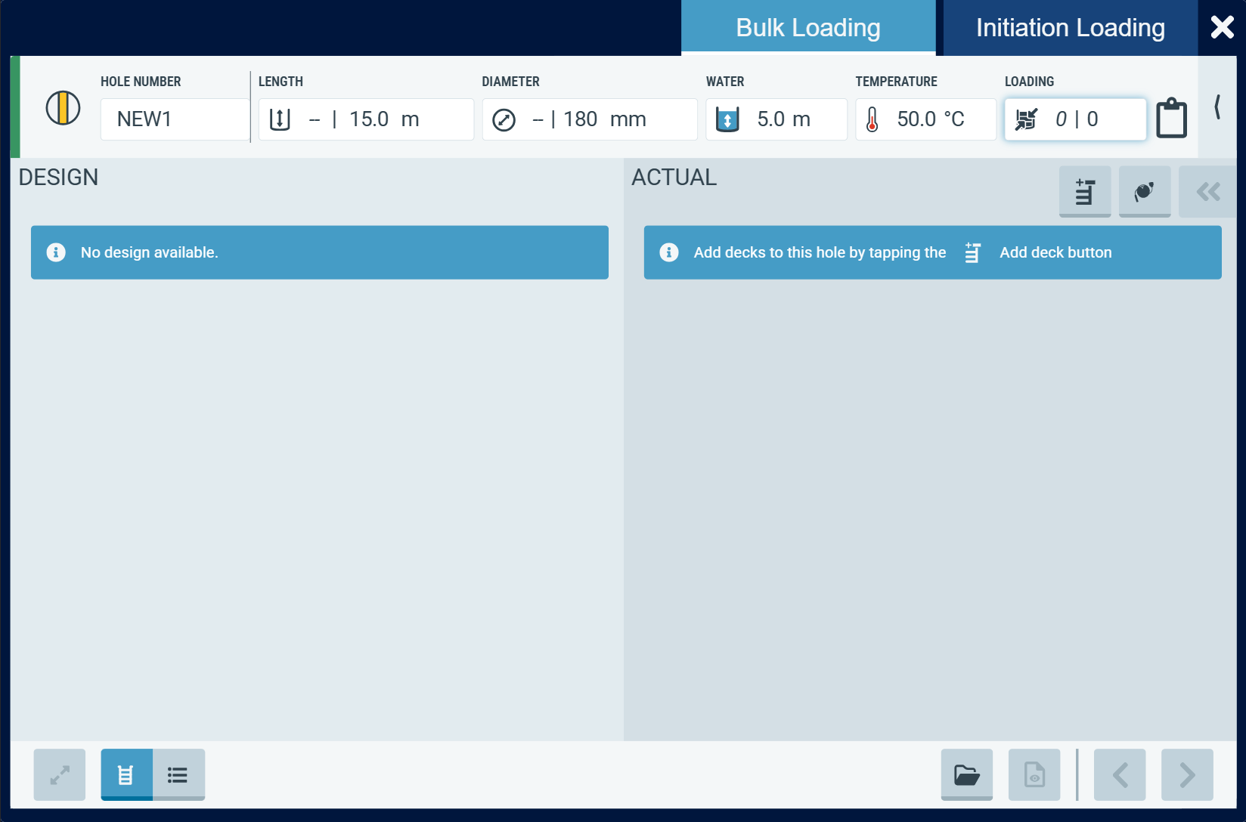Click the LENGTH label
This screenshot has height=822, width=1246.
coord(281,82)
